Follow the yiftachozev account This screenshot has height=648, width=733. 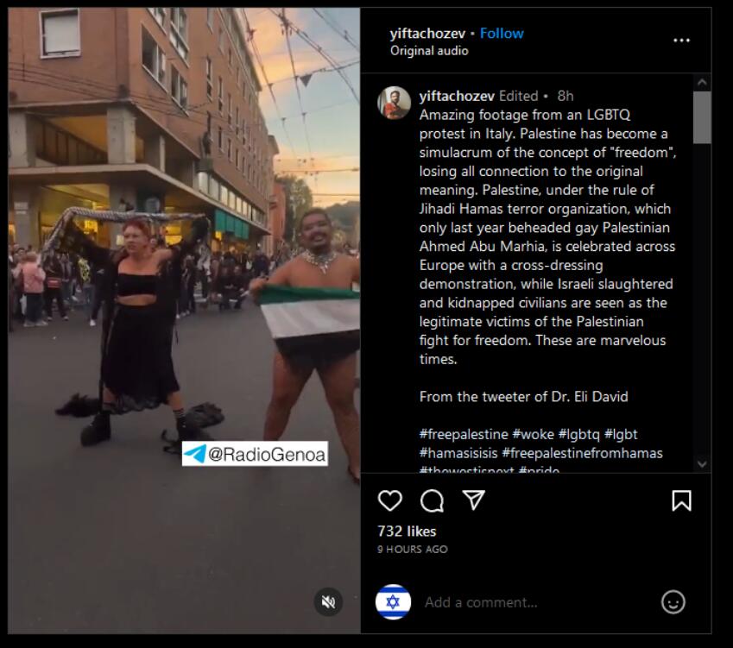(502, 33)
